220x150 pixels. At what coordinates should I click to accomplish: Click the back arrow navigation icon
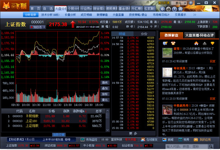point(163,9)
